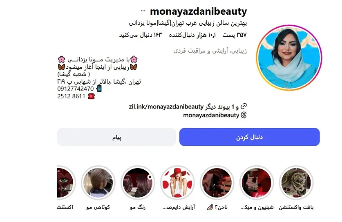
Task: View the ۱۰٫۱ هزار followers list
Action: [192, 35]
